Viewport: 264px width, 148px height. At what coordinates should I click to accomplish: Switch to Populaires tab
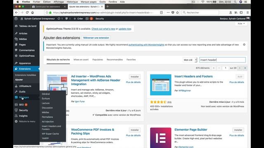coord(97,60)
